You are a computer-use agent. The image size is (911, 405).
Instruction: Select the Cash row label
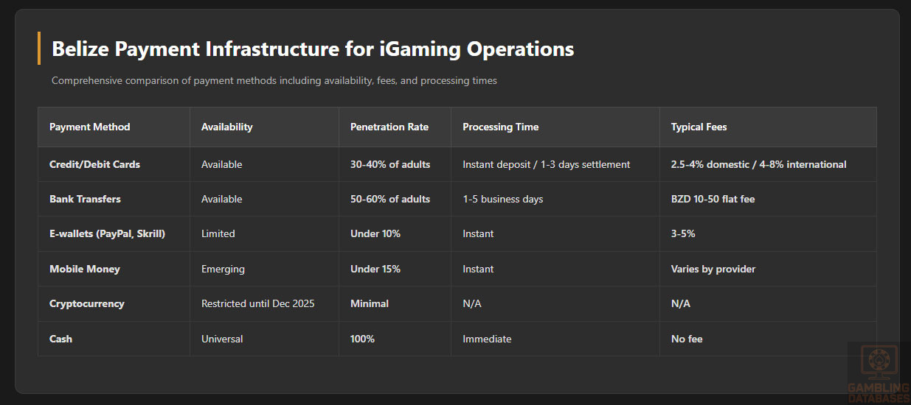pyautogui.click(x=60, y=339)
